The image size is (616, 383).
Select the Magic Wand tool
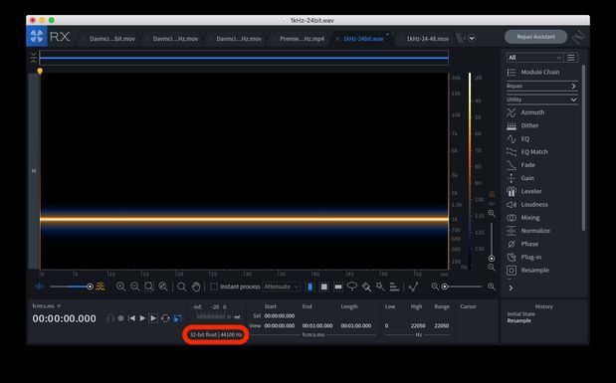[x=380, y=287]
